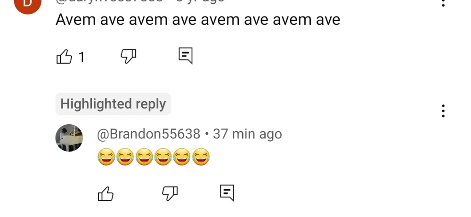Click the "Highlighted reply" badge
Screen dimensions: 471x217
coord(113,104)
